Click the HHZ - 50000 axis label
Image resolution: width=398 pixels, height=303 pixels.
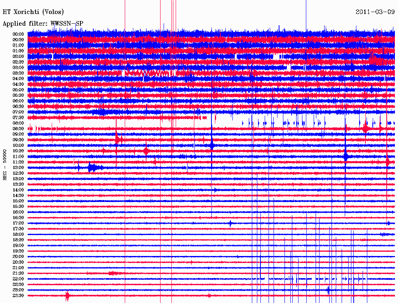(5, 165)
